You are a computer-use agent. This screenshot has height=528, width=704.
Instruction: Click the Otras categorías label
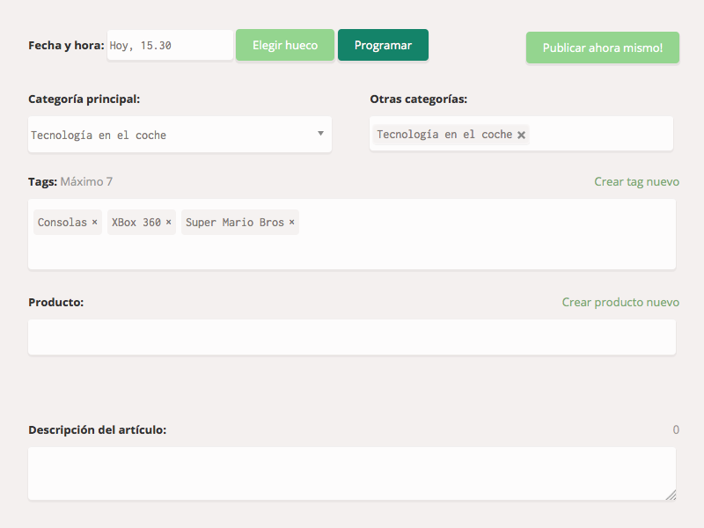419,99
